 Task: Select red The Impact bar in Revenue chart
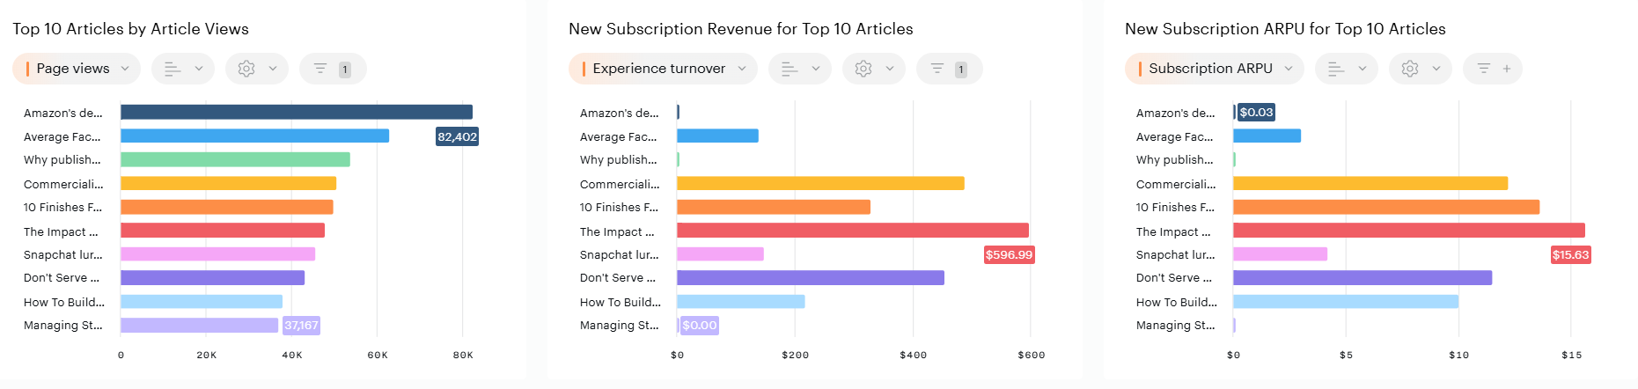(x=852, y=231)
